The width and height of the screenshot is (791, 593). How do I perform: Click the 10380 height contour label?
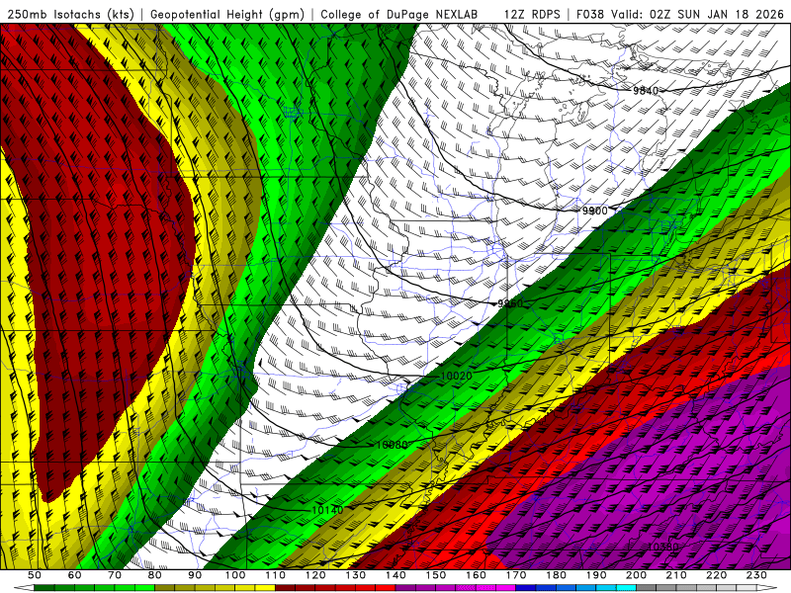662,547
